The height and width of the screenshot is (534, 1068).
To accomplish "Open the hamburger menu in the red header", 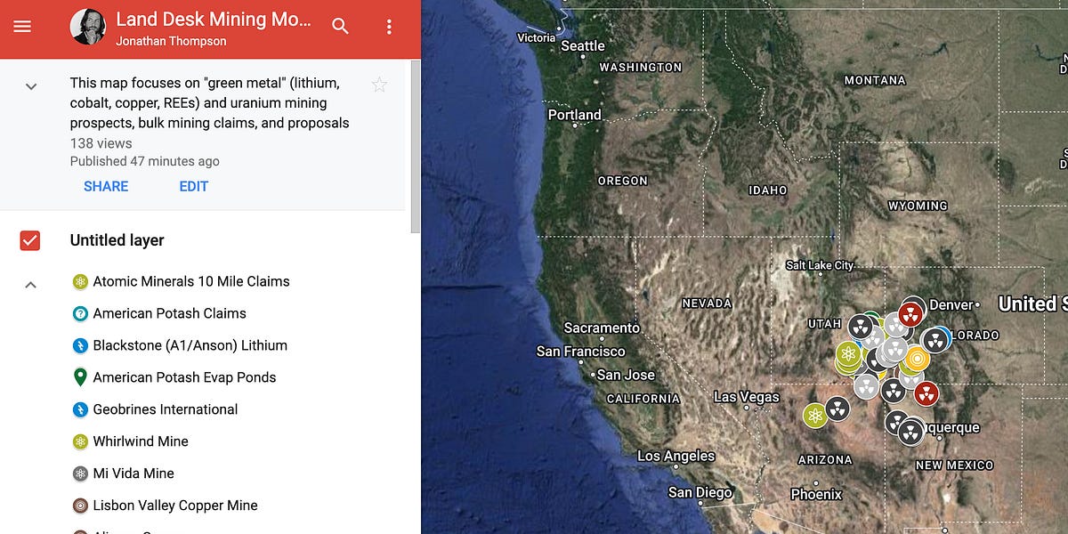I will pos(22,27).
